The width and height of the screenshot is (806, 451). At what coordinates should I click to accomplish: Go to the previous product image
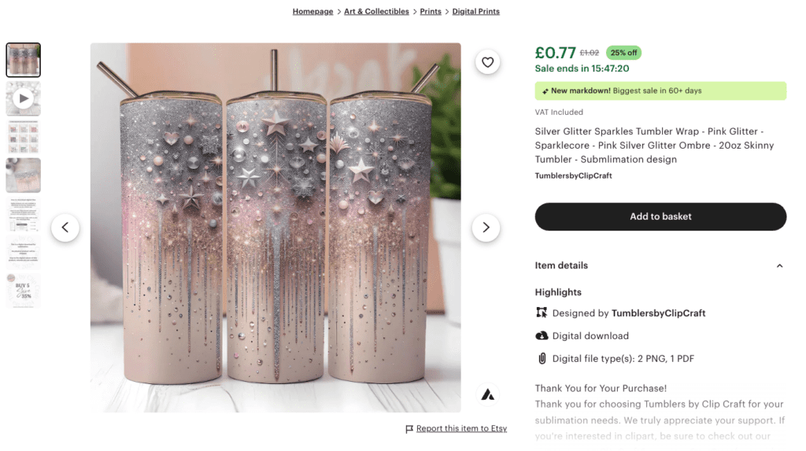coord(65,227)
